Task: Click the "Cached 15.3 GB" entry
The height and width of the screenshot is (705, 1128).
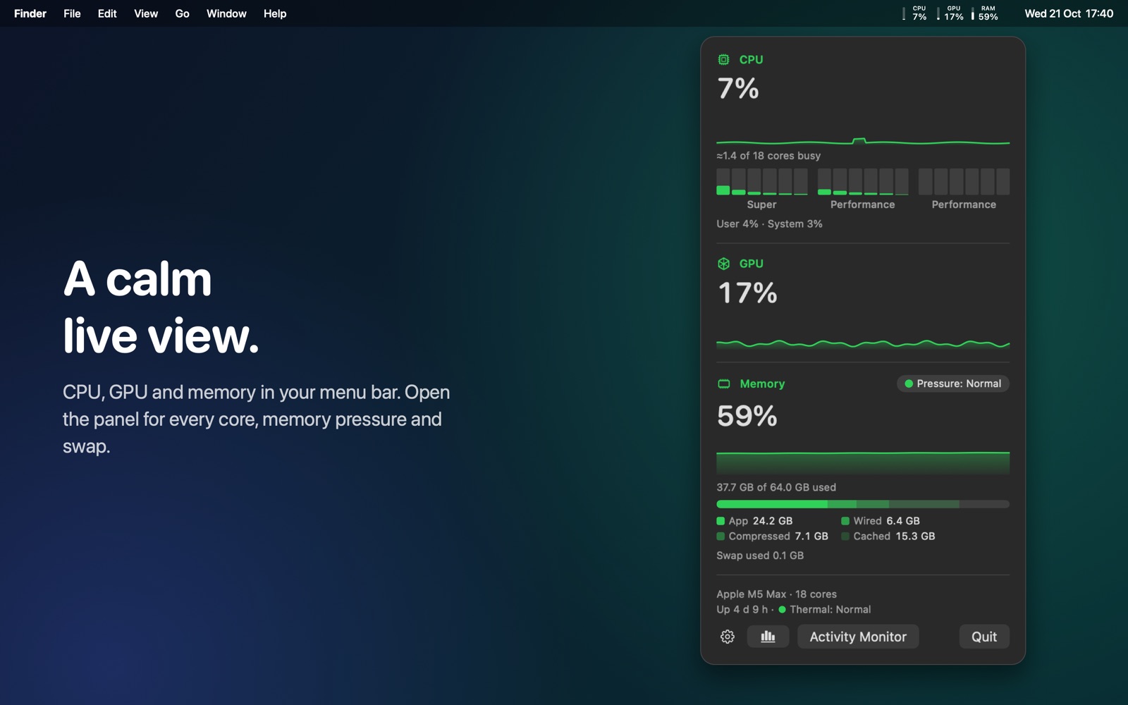Action: [888, 537]
